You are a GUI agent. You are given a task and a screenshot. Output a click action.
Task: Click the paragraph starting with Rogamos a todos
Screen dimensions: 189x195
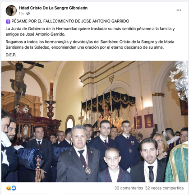(90, 45)
